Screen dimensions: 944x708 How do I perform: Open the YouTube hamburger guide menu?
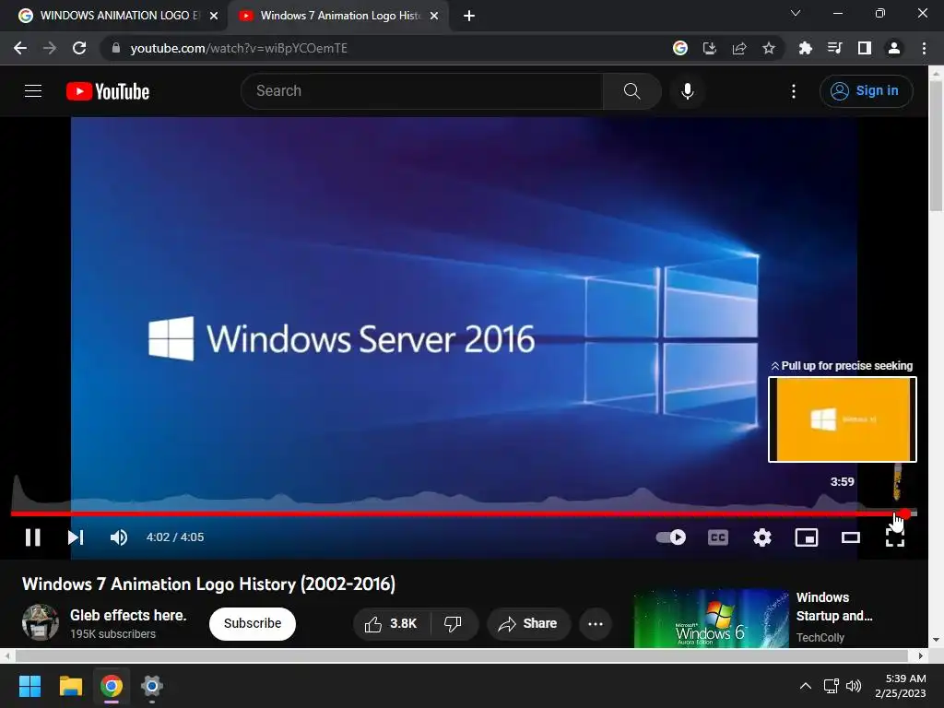(33, 91)
